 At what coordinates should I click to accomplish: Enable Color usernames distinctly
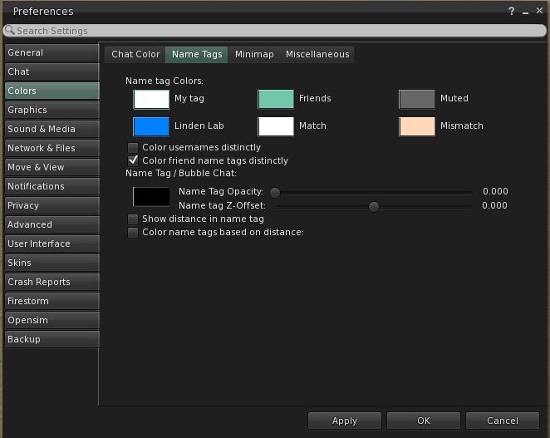133,147
